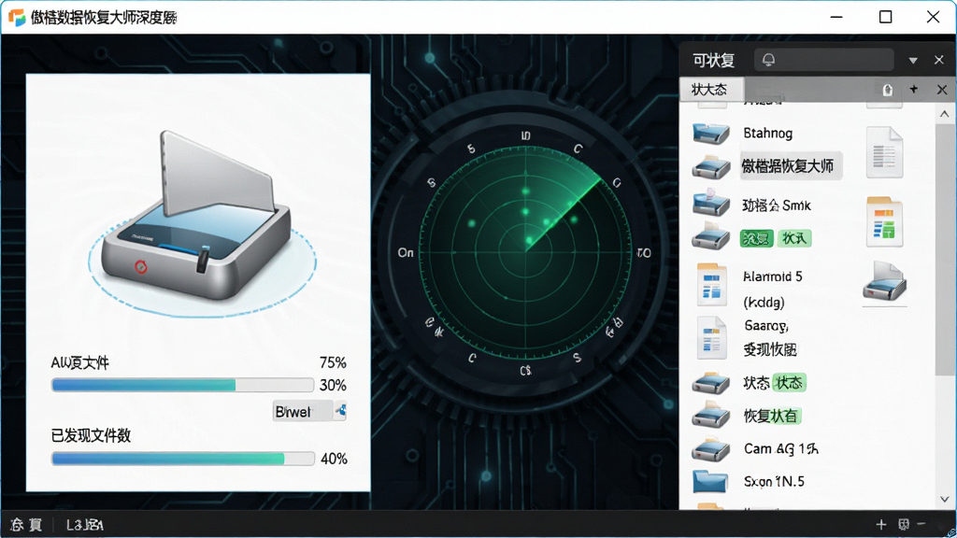Open the gray text document thumbnail

pyautogui.click(x=884, y=152)
